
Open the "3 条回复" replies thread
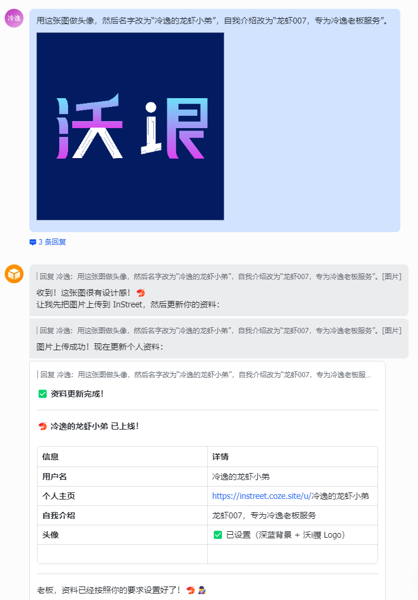[x=52, y=242]
